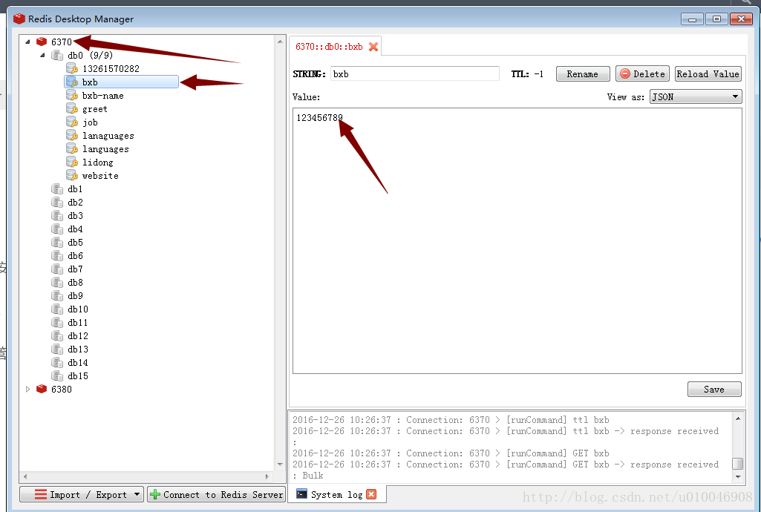The image size is (761, 512).
Task: Delete the bxb key
Action: point(642,73)
